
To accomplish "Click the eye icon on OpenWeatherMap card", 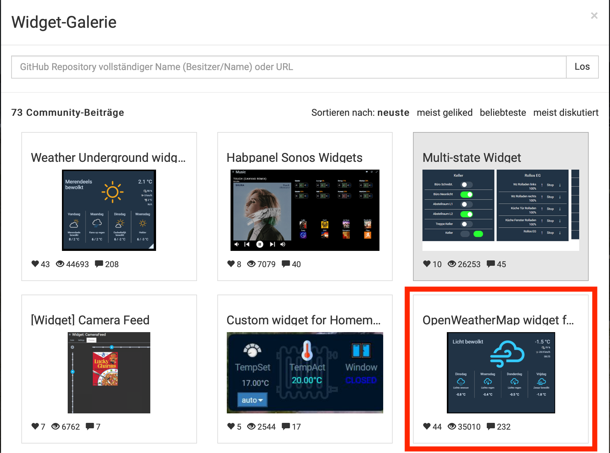I will [452, 426].
